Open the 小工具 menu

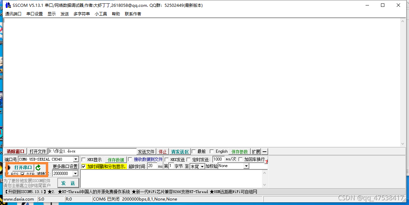coord(101,14)
